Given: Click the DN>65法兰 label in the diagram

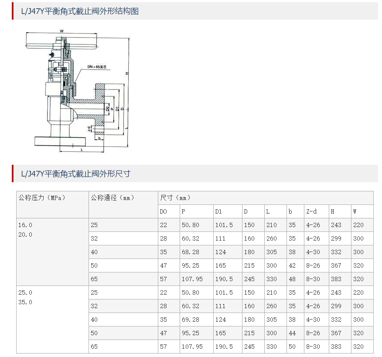Looking at the screenshot, I should pyautogui.click(x=97, y=67).
